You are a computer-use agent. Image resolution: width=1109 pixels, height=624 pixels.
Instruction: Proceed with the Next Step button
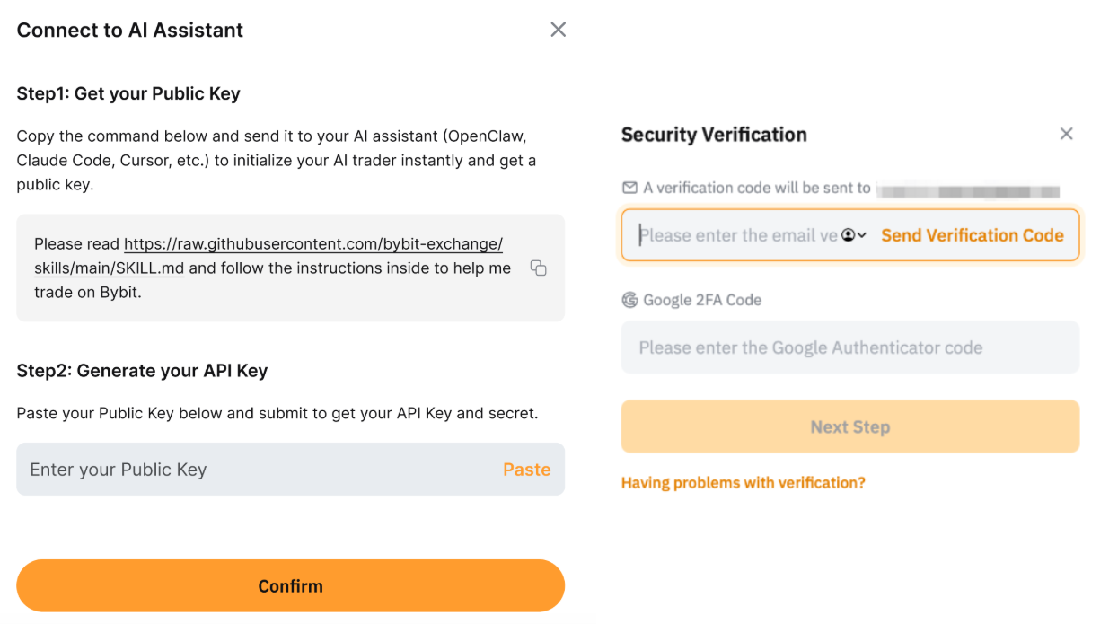(849, 427)
